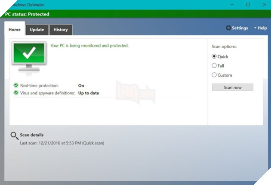The image size is (271, 185).
Task: Pick the Custom scan option
Action: (x=214, y=75)
